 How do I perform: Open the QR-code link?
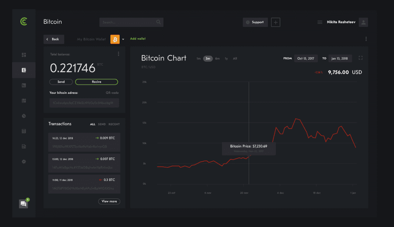[112, 93]
